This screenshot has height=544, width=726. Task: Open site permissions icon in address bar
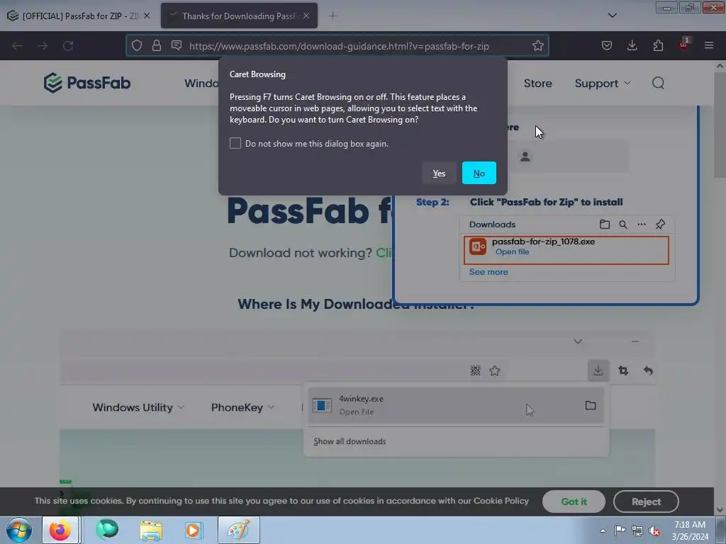(x=177, y=46)
